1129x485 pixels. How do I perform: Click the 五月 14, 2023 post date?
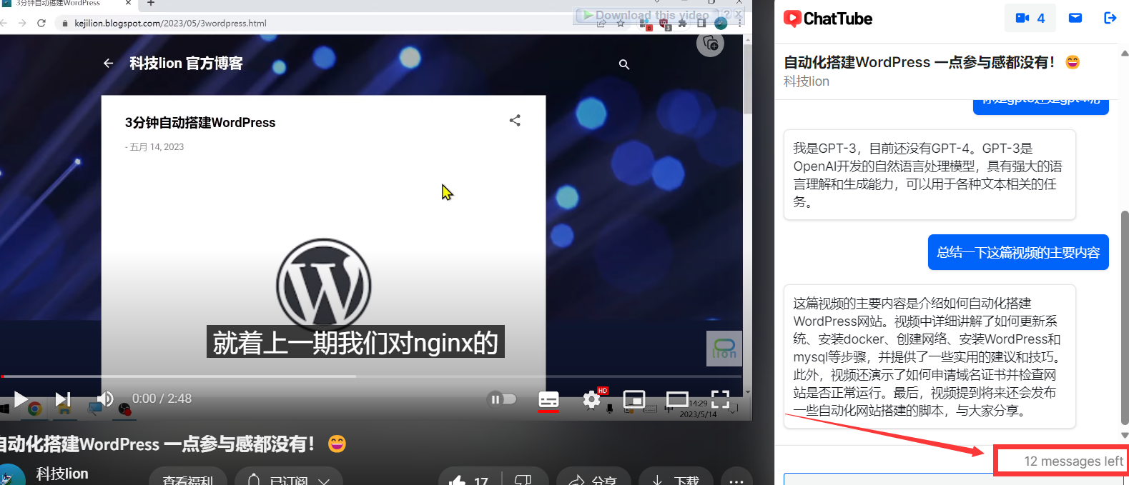[157, 147]
